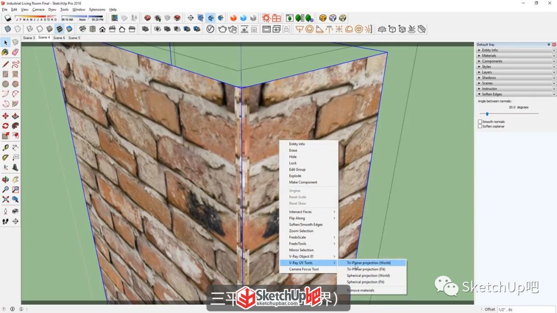Viewport: 557px width, 313px height.
Task: Add V-Ray Spot Light
Action: click(x=319, y=29)
